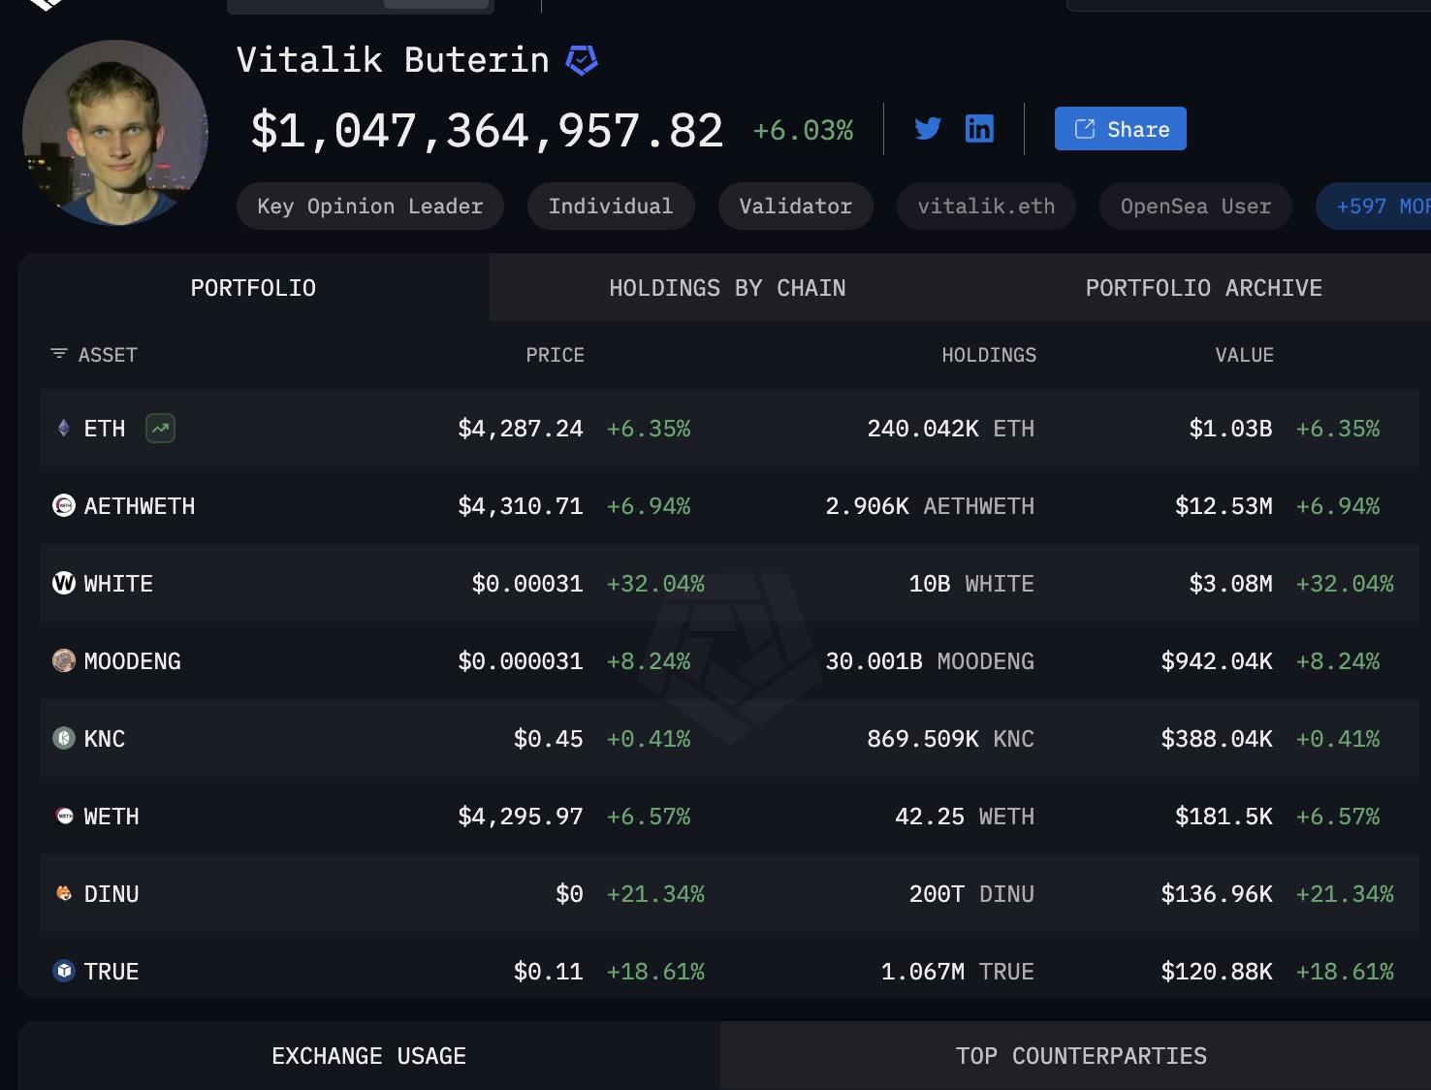
Task: Click the MOODENG price $0.000031
Action: click(521, 661)
